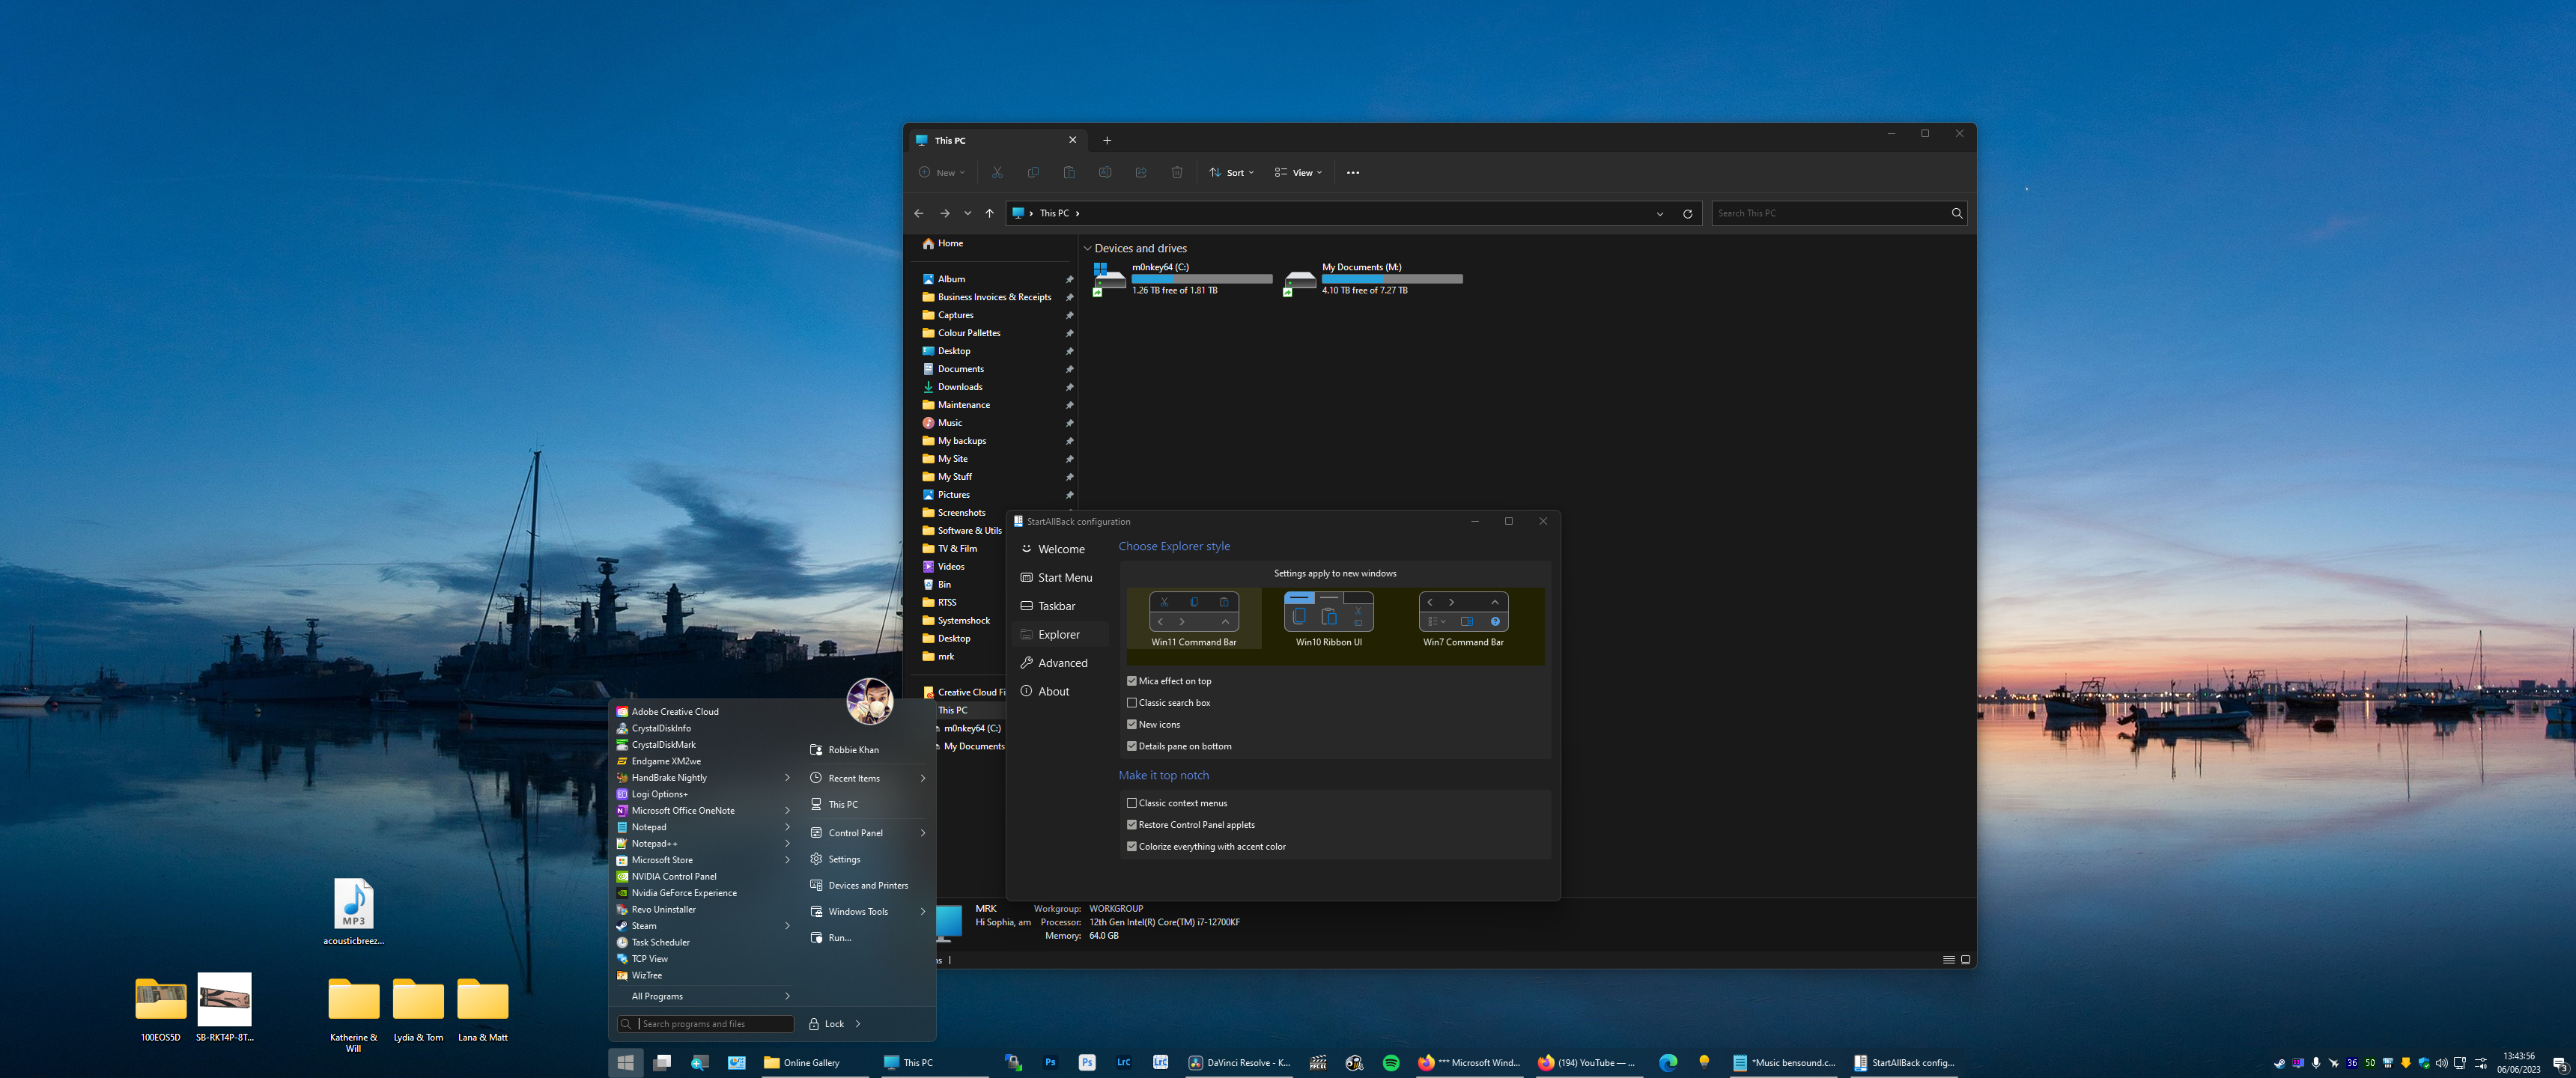Image resolution: width=2576 pixels, height=1078 pixels.
Task: Open the Advanced section in StartAllBack
Action: pos(1062,663)
